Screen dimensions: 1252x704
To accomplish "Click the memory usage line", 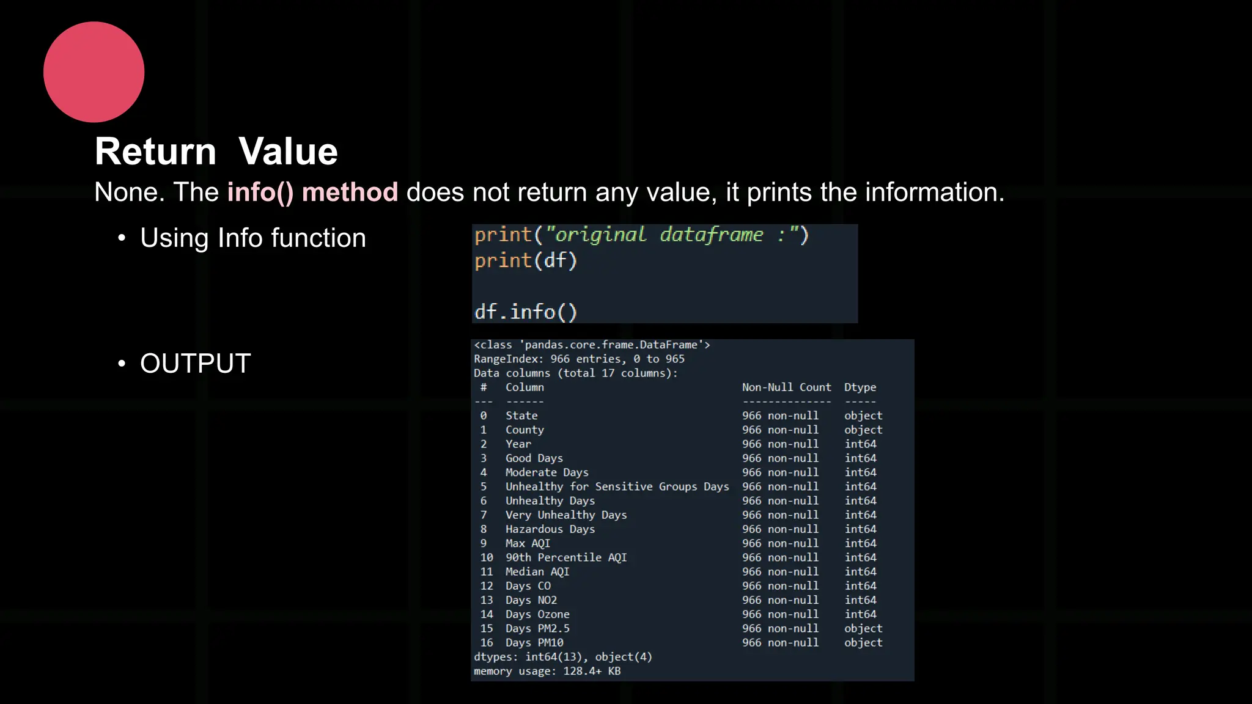I will (x=547, y=672).
